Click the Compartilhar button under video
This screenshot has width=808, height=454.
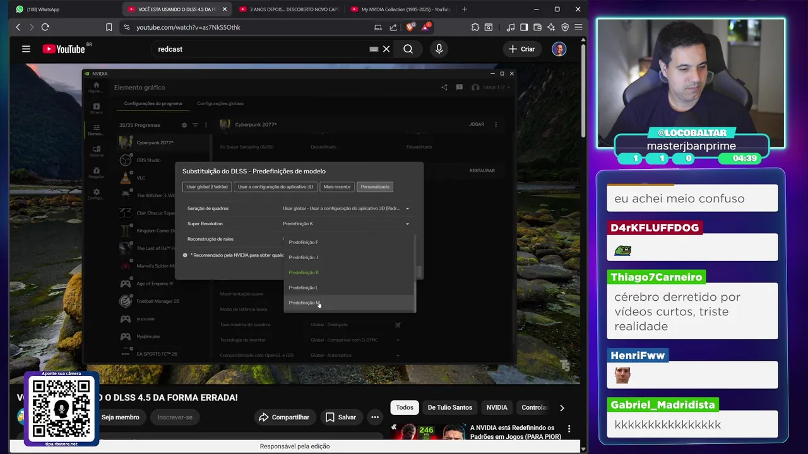(283, 417)
